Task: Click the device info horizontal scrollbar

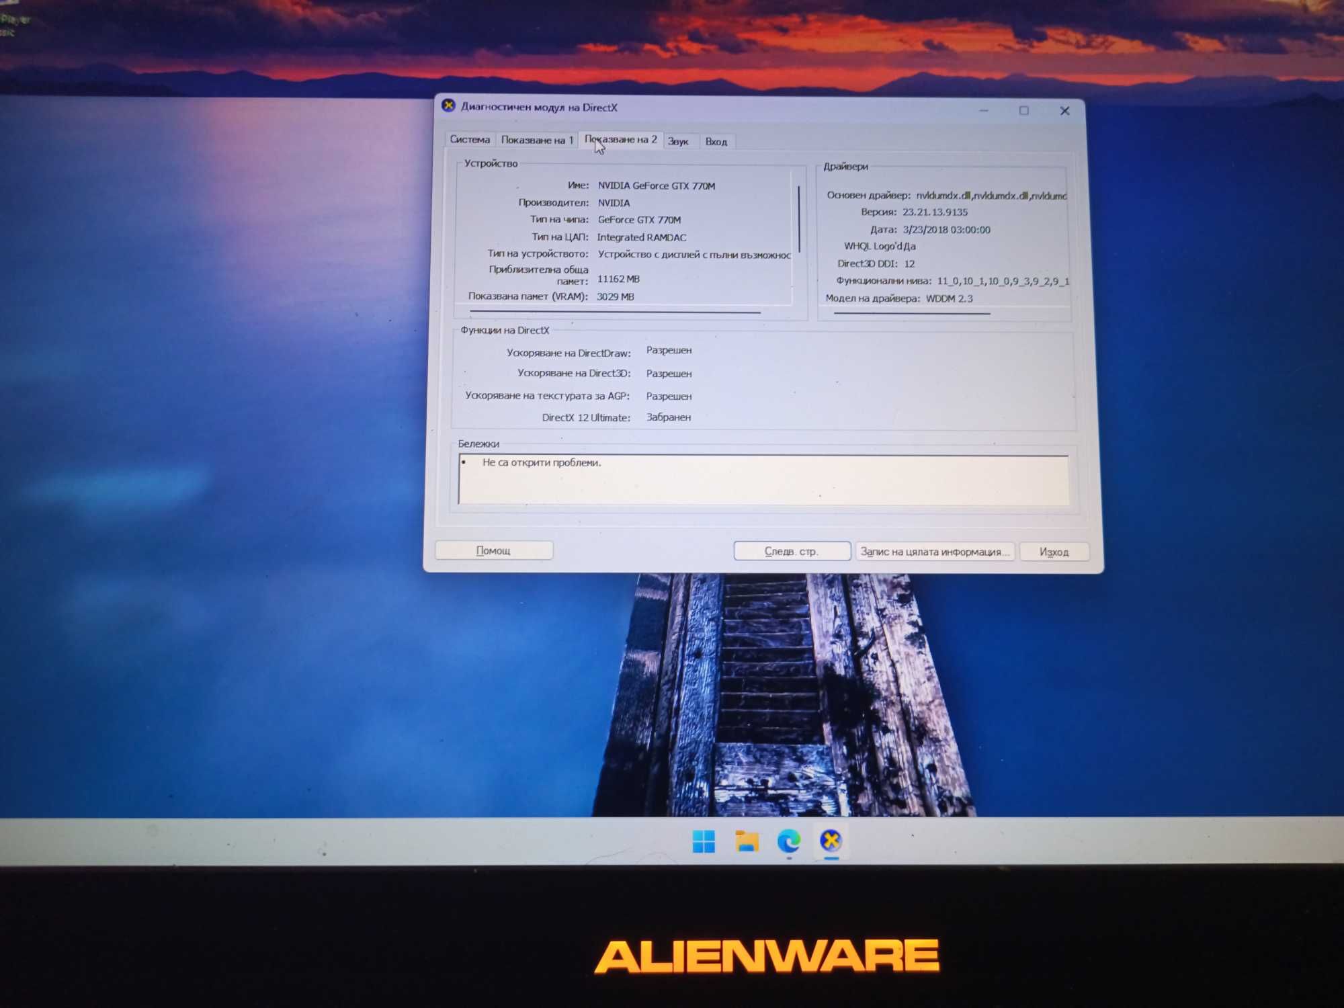Action: [615, 312]
